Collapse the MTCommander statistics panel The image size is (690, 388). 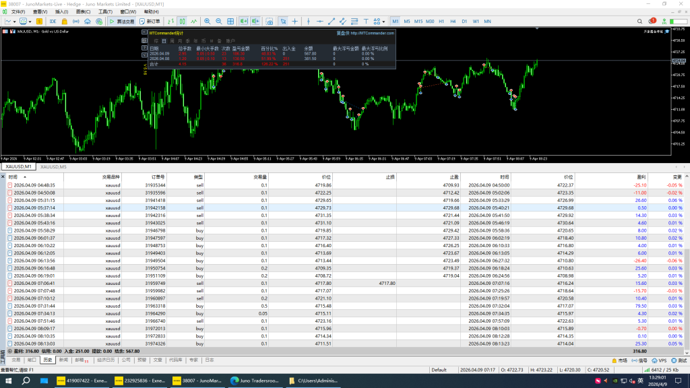[144, 32]
